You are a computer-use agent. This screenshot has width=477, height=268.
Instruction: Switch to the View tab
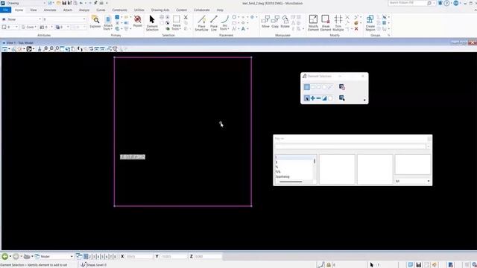coord(33,10)
